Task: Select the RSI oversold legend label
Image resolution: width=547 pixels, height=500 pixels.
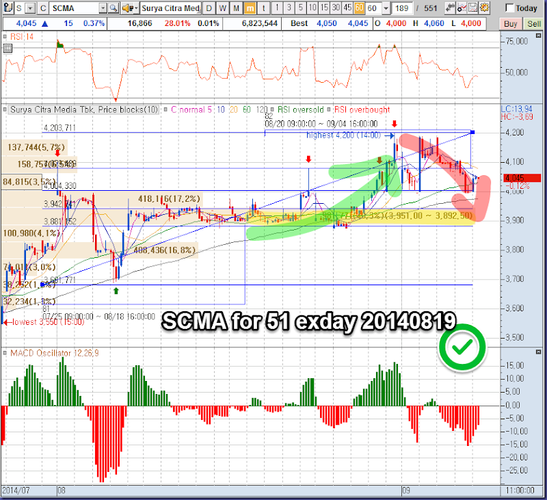Action: pyautogui.click(x=300, y=109)
